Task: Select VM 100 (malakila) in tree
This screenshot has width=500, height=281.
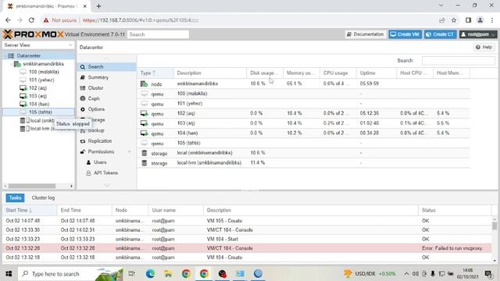Action: 44,72
